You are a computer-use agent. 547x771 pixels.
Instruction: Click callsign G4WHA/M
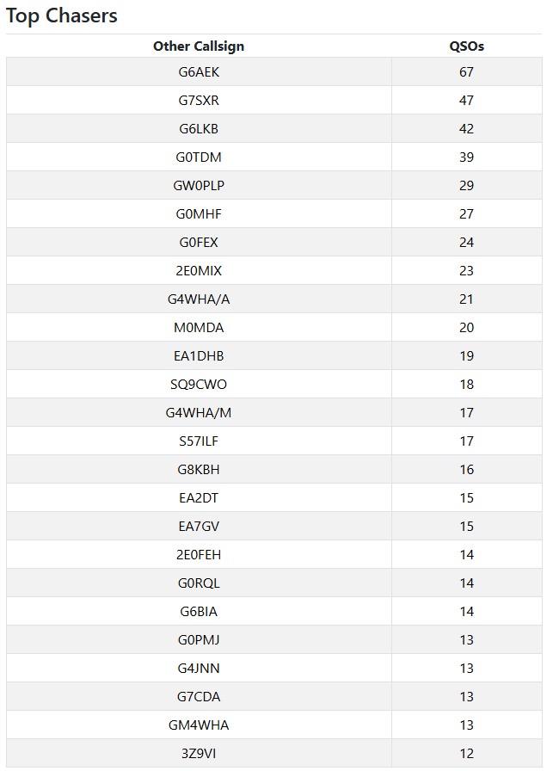pyautogui.click(x=199, y=413)
